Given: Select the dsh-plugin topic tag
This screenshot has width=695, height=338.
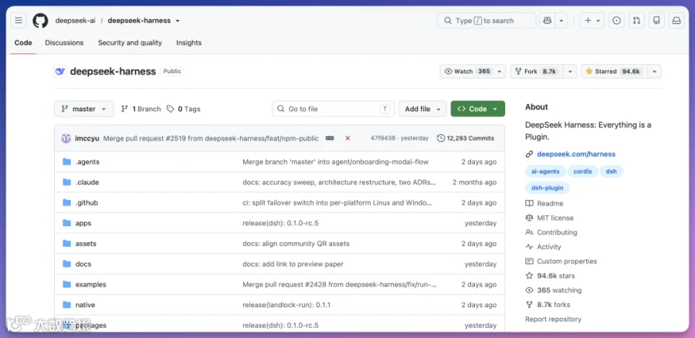Looking at the screenshot, I should (548, 188).
